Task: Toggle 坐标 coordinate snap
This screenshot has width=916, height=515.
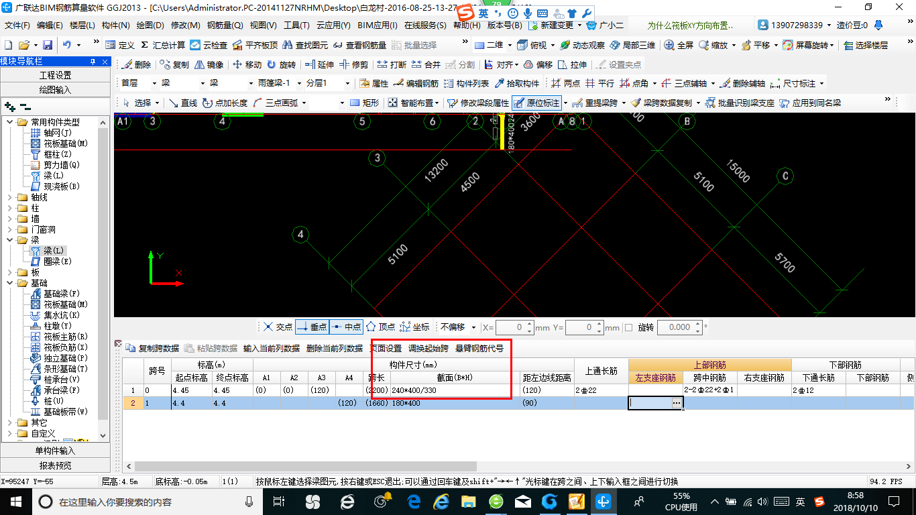Action: click(x=414, y=327)
